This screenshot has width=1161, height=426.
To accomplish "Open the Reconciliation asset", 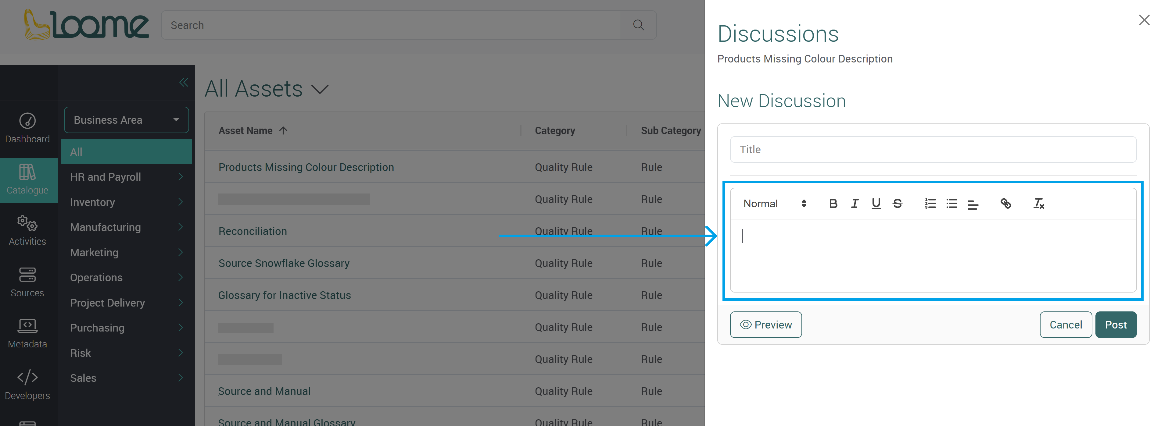I will [253, 231].
